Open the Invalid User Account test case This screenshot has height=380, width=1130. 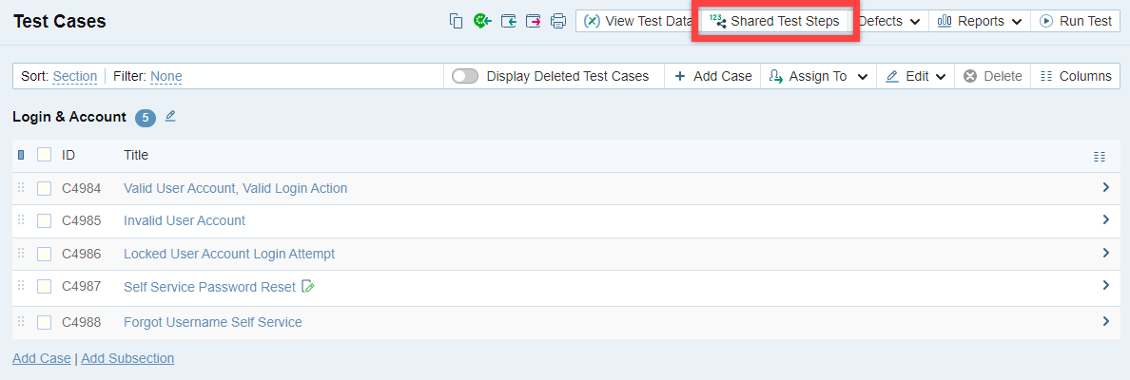185,220
